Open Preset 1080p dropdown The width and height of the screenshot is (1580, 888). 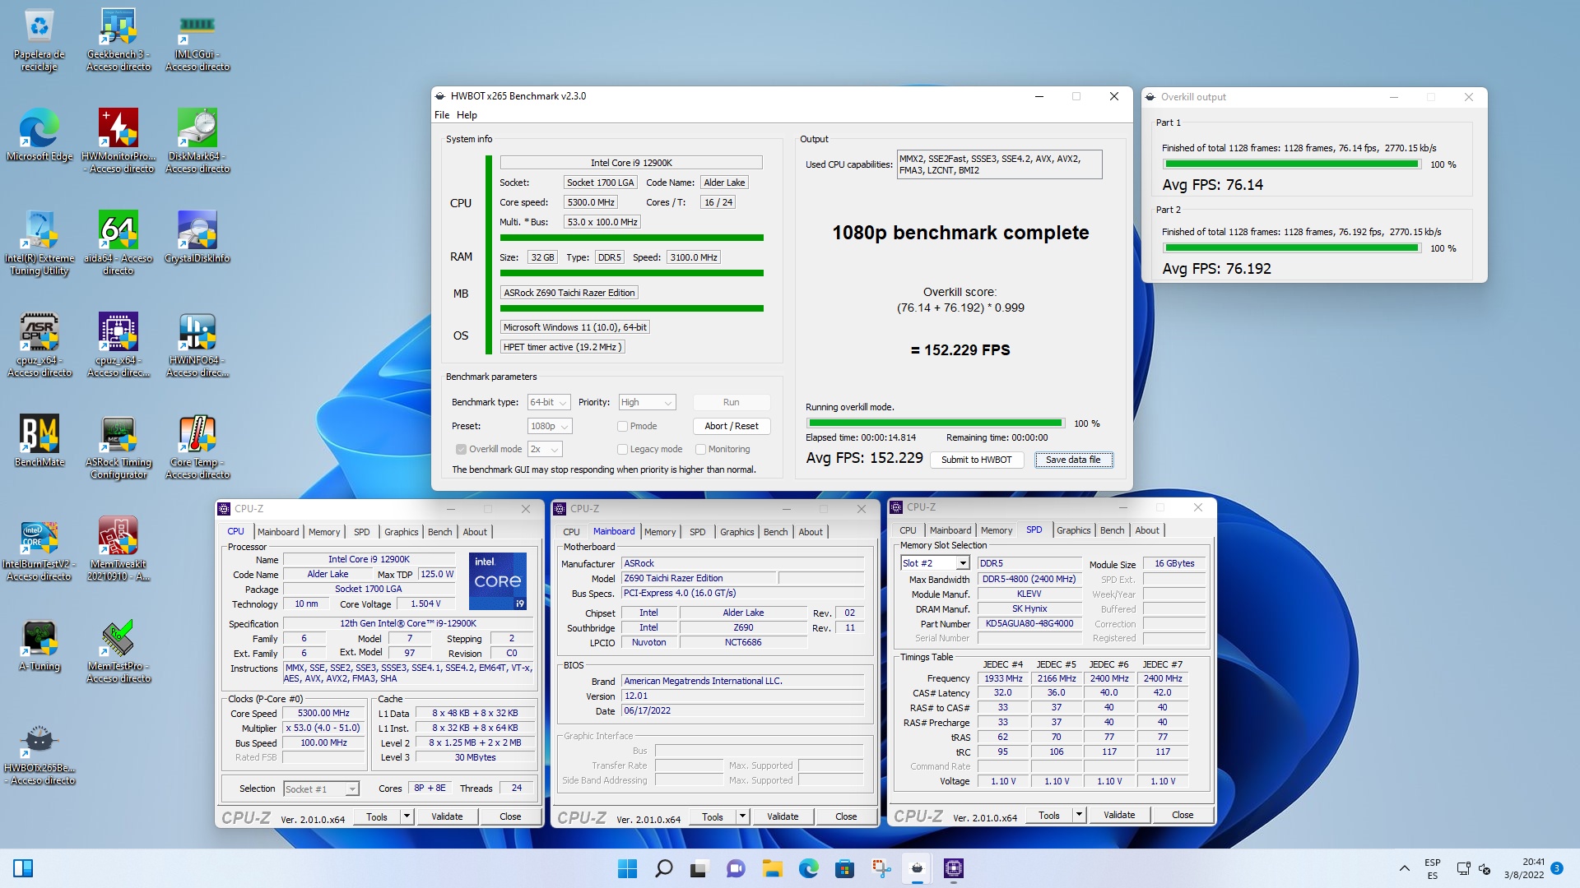(549, 426)
